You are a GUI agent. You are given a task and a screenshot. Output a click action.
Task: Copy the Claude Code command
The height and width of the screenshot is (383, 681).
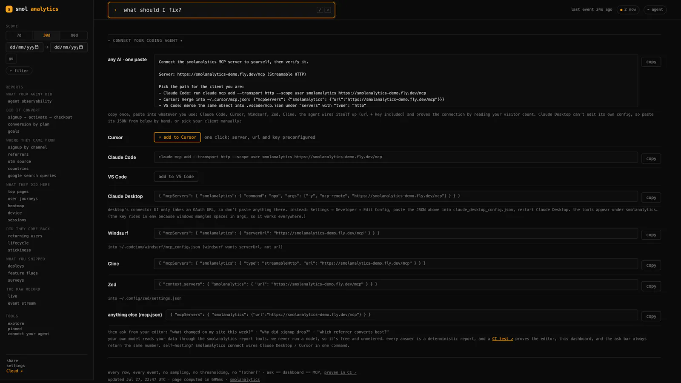[x=651, y=158]
